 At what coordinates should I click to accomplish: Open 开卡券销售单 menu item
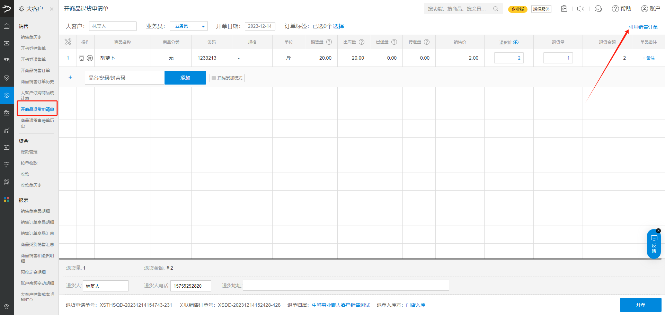[33, 48]
